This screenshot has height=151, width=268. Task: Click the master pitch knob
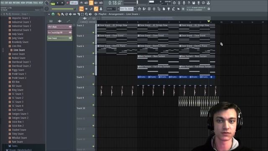tap(46, 9)
